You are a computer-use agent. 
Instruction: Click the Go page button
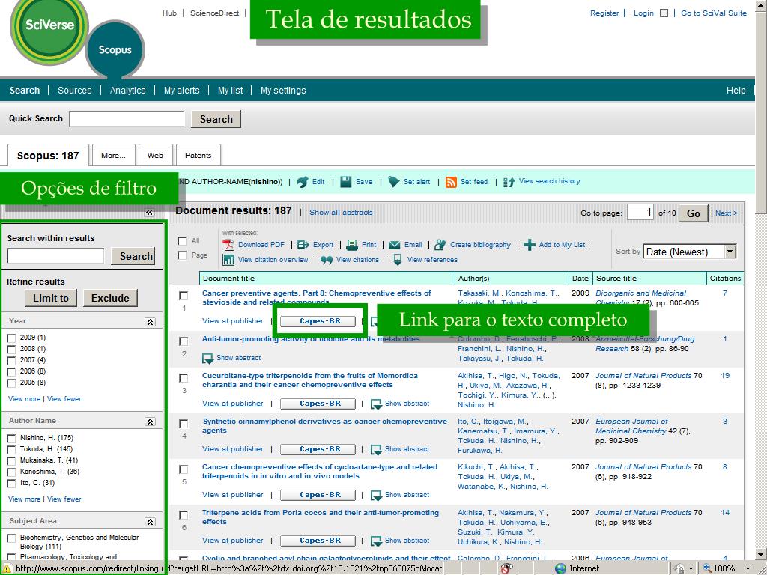coord(693,213)
